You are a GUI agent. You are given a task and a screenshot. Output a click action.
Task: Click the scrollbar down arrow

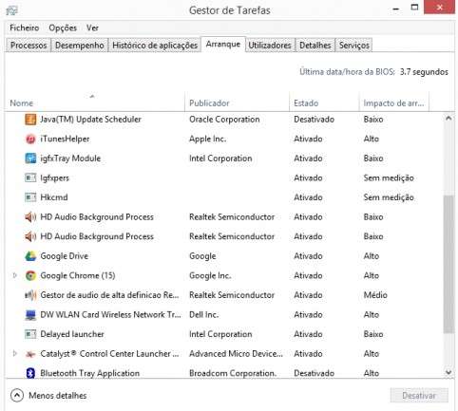(x=448, y=372)
